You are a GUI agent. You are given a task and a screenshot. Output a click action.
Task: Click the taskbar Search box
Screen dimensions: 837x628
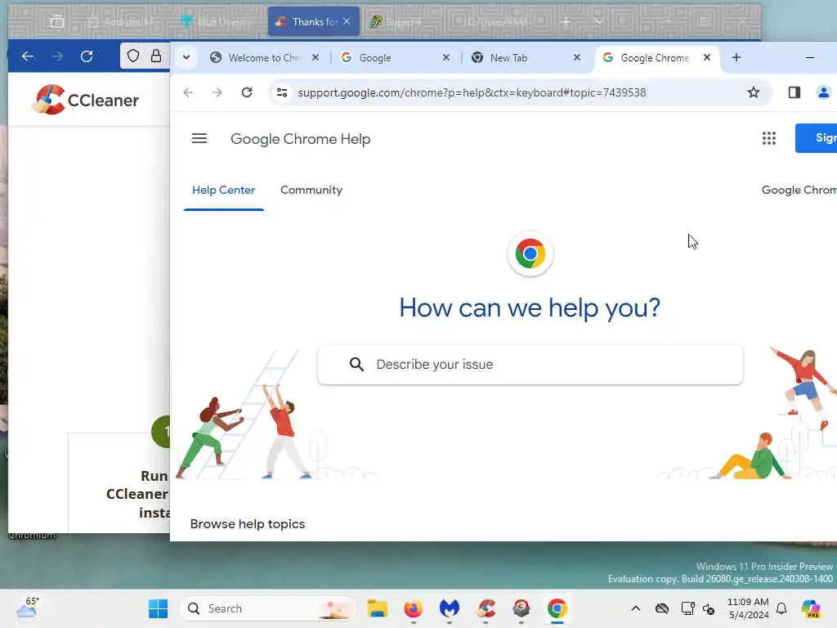pyautogui.click(x=269, y=608)
